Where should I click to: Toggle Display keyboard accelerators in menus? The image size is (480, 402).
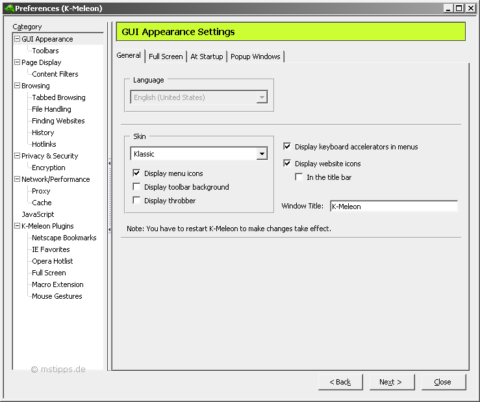click(x=287, y=147)
